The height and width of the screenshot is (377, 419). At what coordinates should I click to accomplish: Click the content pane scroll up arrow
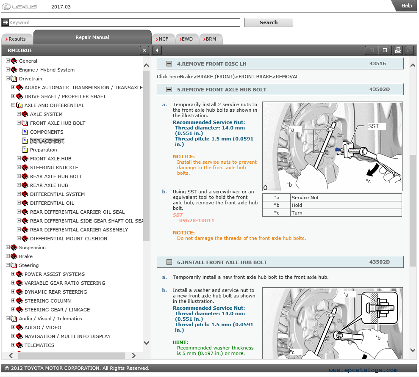(x=413, y=65)
